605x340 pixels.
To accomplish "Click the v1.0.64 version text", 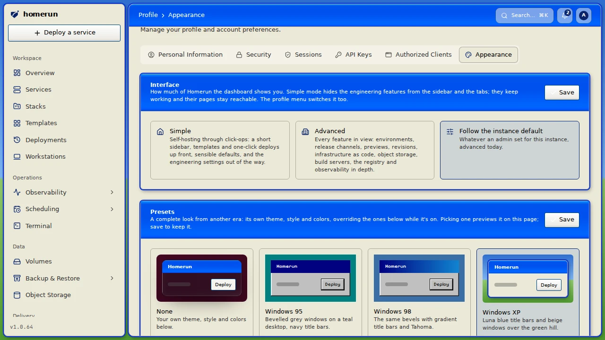I will click(21, 327).
